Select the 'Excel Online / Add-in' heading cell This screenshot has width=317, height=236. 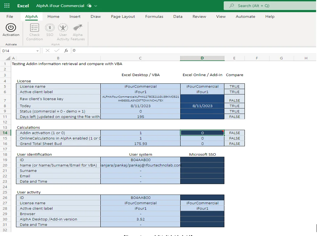tap(202, 75)
